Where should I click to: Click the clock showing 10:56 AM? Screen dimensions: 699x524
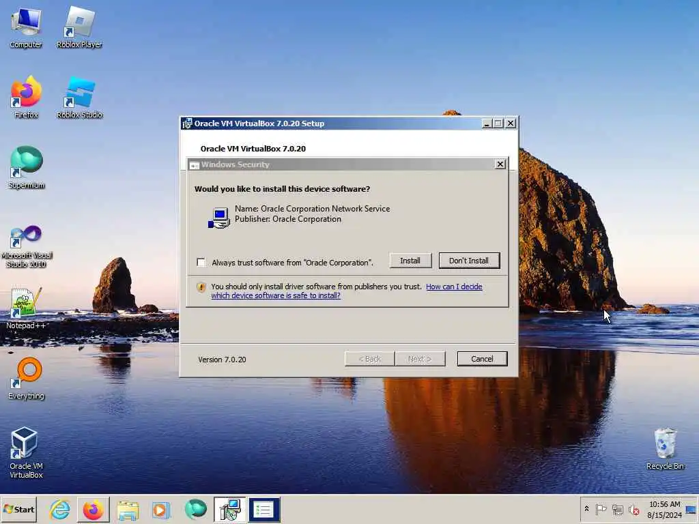coord(664,509)
